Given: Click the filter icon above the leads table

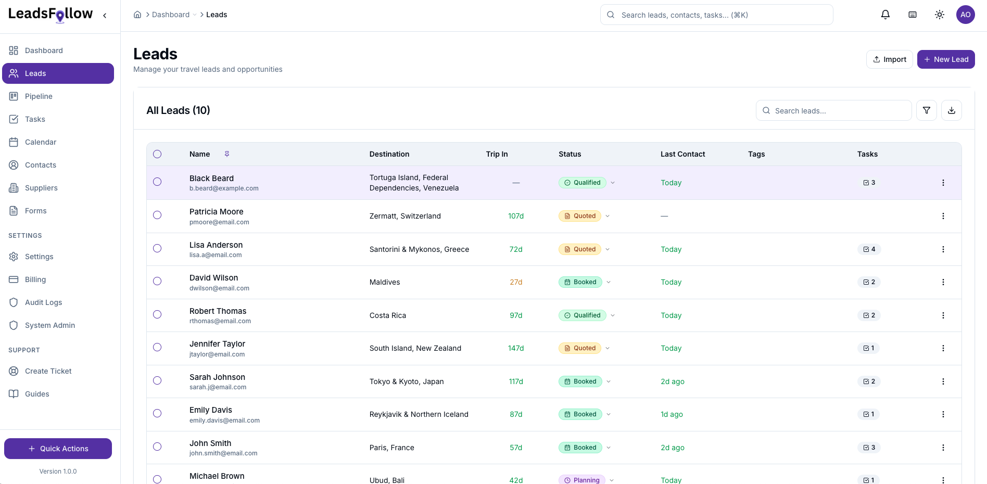Looking at the screenshot, I should 926,110.
